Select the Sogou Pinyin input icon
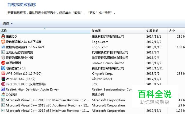This screenshot has width=185, height=114. [3, 42]
